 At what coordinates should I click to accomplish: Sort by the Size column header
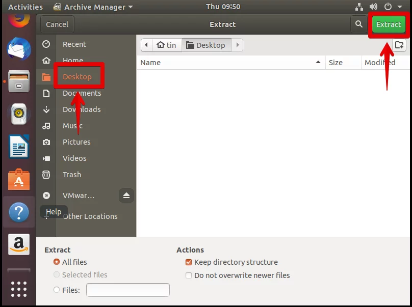pyautogui.click(x=343, y=63)
